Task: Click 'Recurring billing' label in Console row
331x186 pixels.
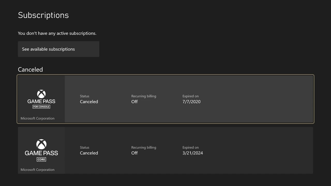Action: pos(144,96)
